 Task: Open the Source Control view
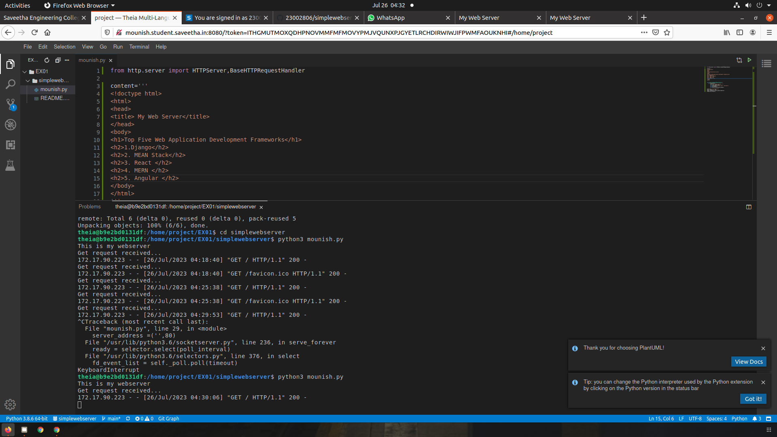click(x=10, y=104)
